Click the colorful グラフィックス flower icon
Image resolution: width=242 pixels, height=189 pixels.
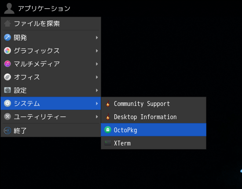click(7, 51)
